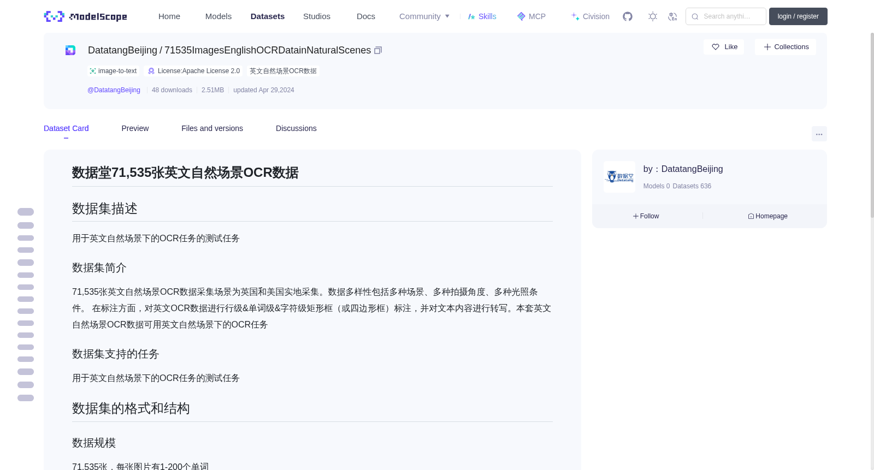The image size is (874, 470).
Task: Go to Home in navigation
Action: 169,16
